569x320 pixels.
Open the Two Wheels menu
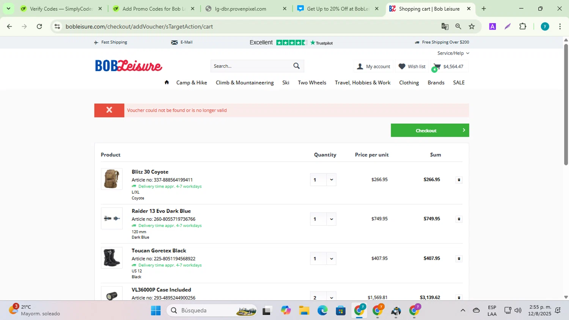(x=312, y=82)
